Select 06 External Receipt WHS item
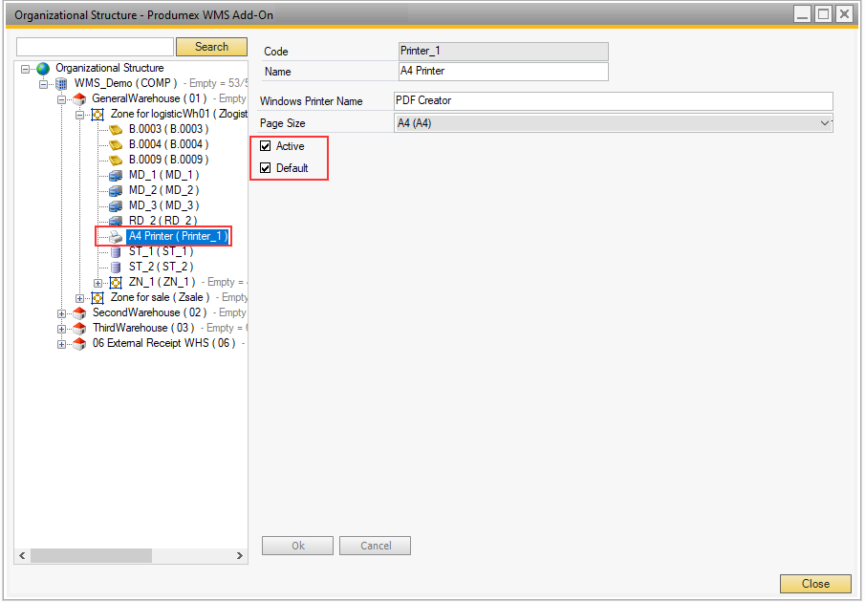Screen dimensions: 865x602 click(x=162, y=343)
